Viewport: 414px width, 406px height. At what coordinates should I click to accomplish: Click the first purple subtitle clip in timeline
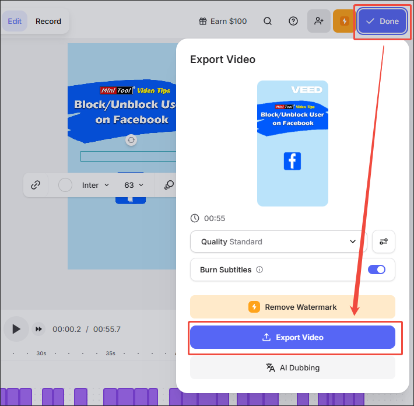(x=3, y=397)
